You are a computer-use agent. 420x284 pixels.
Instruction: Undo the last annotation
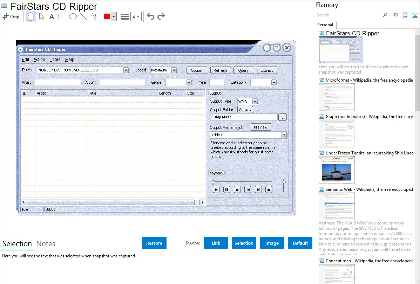150,16
